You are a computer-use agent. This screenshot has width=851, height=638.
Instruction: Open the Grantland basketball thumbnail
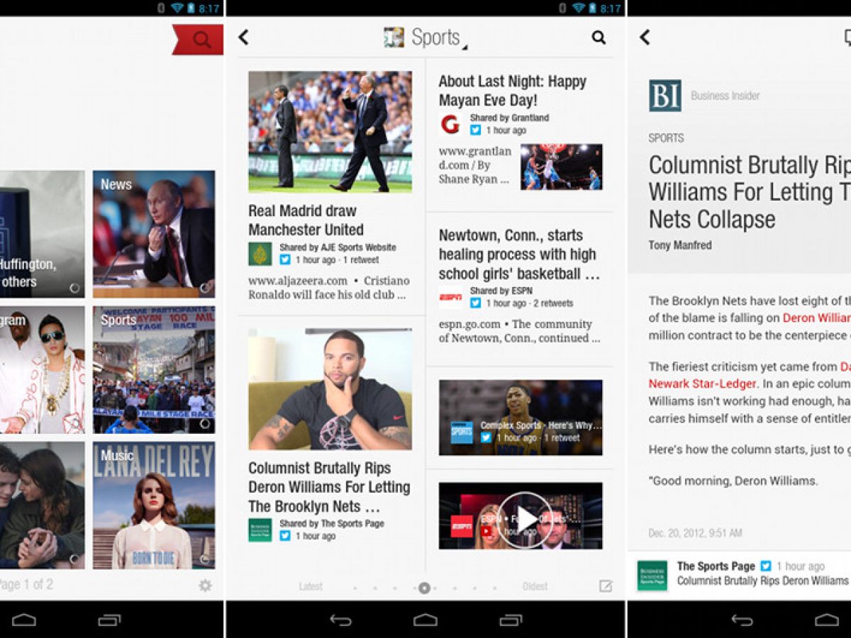[561, 167]
